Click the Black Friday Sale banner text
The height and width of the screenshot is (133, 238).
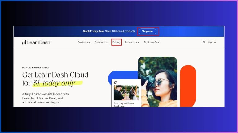[x=109, y=31]
